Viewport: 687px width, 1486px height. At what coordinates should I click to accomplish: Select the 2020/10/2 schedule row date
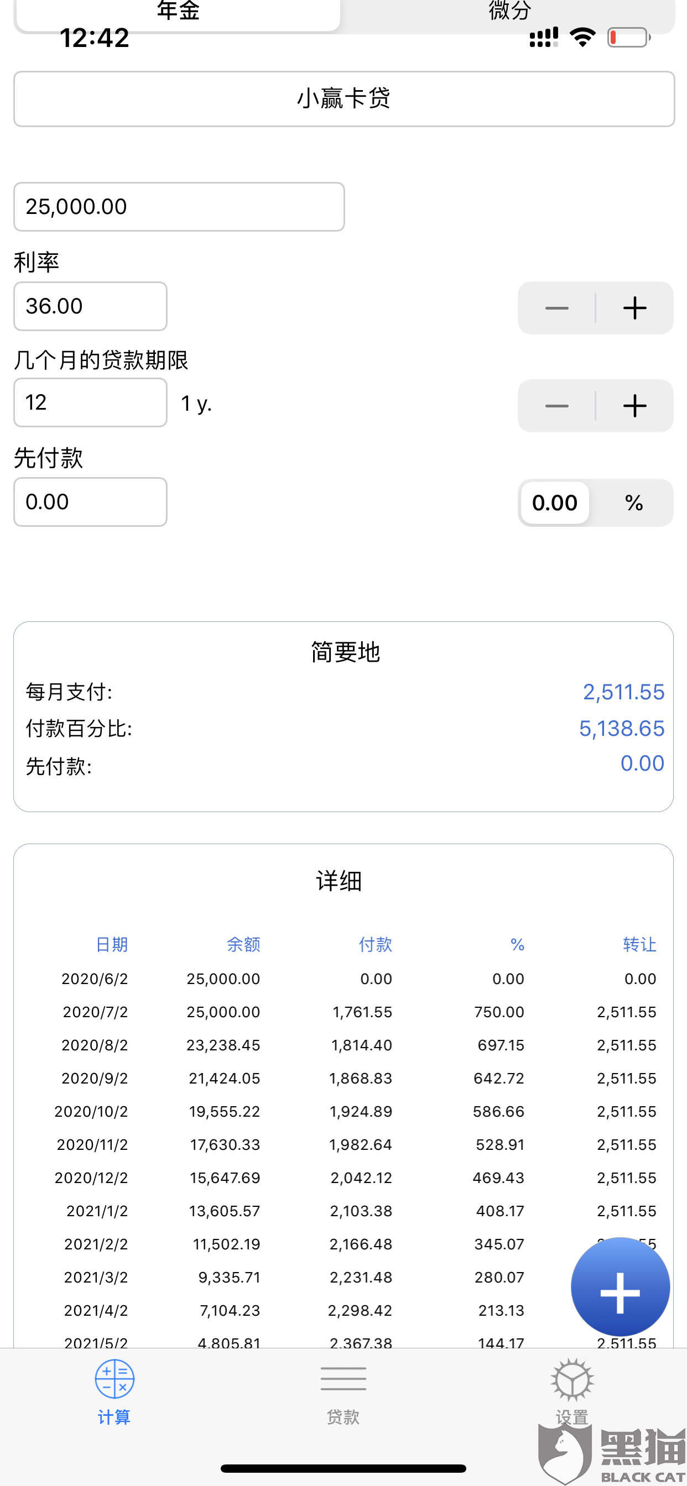[91, 1112]
